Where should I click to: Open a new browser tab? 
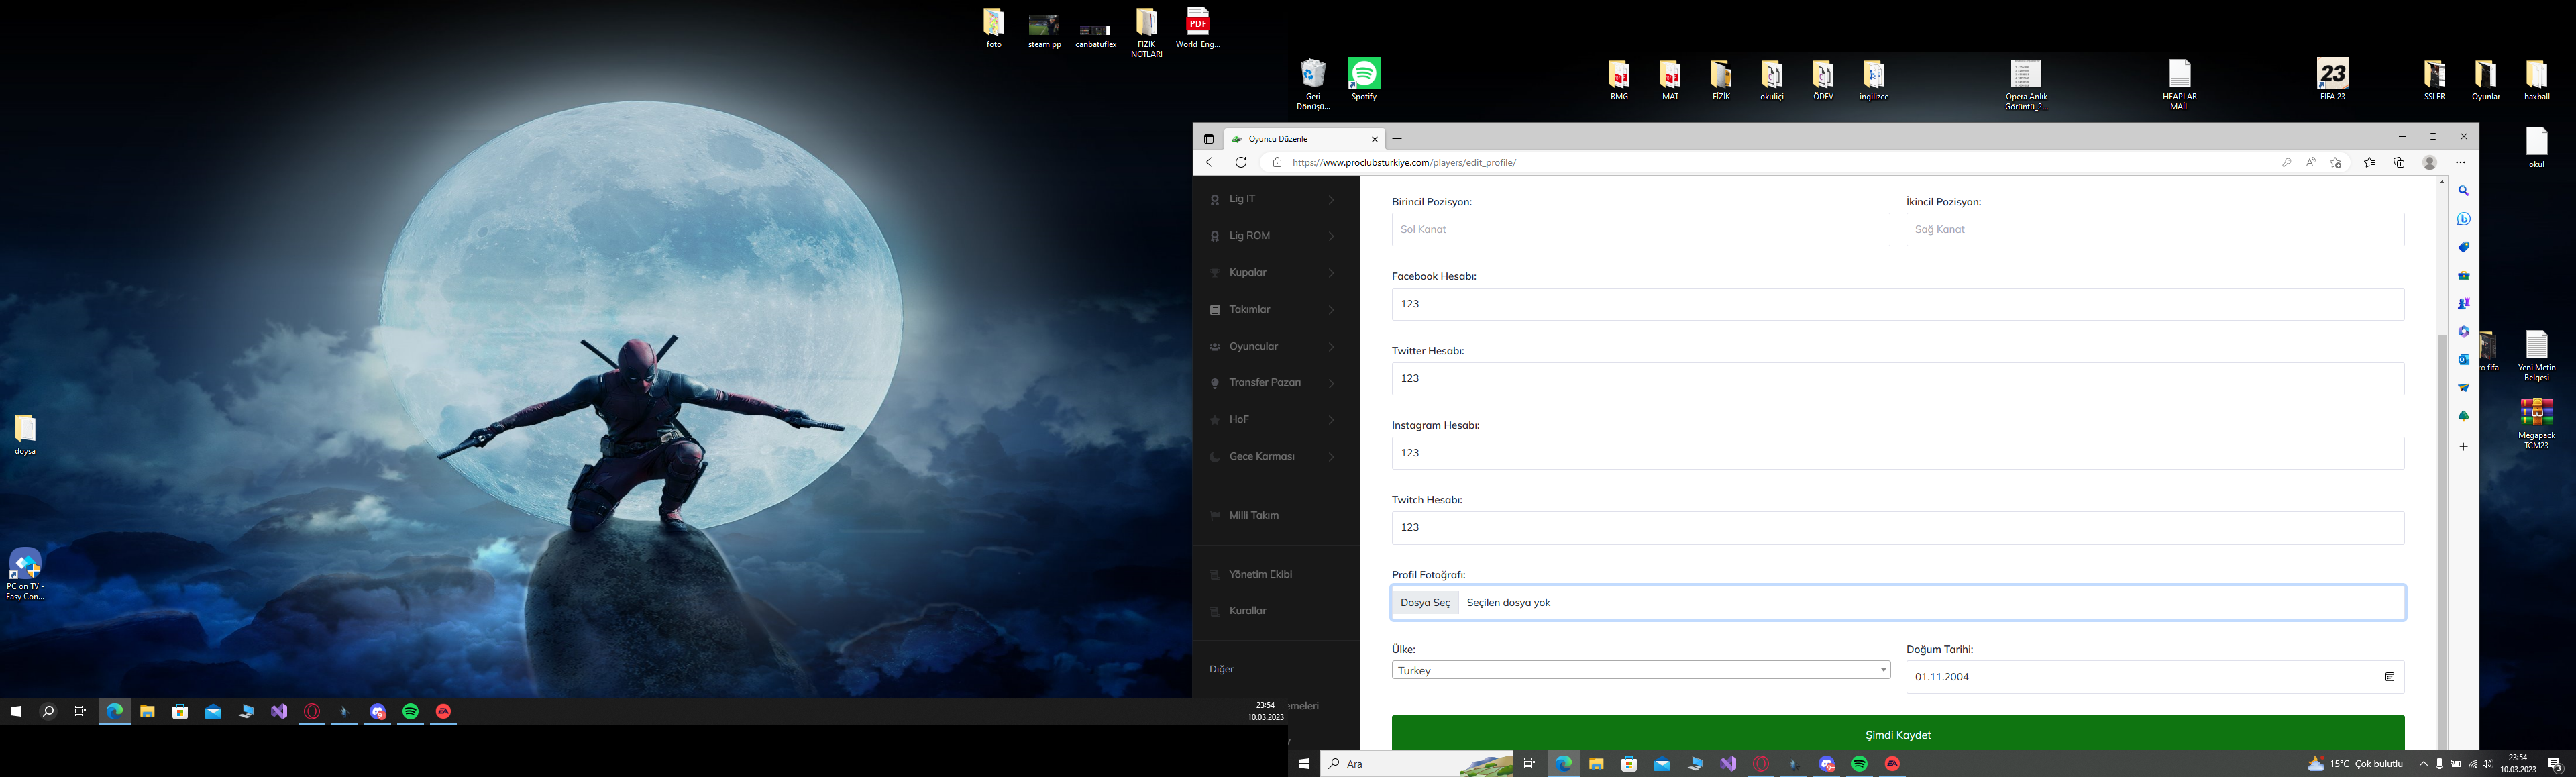click(1397, 139)
